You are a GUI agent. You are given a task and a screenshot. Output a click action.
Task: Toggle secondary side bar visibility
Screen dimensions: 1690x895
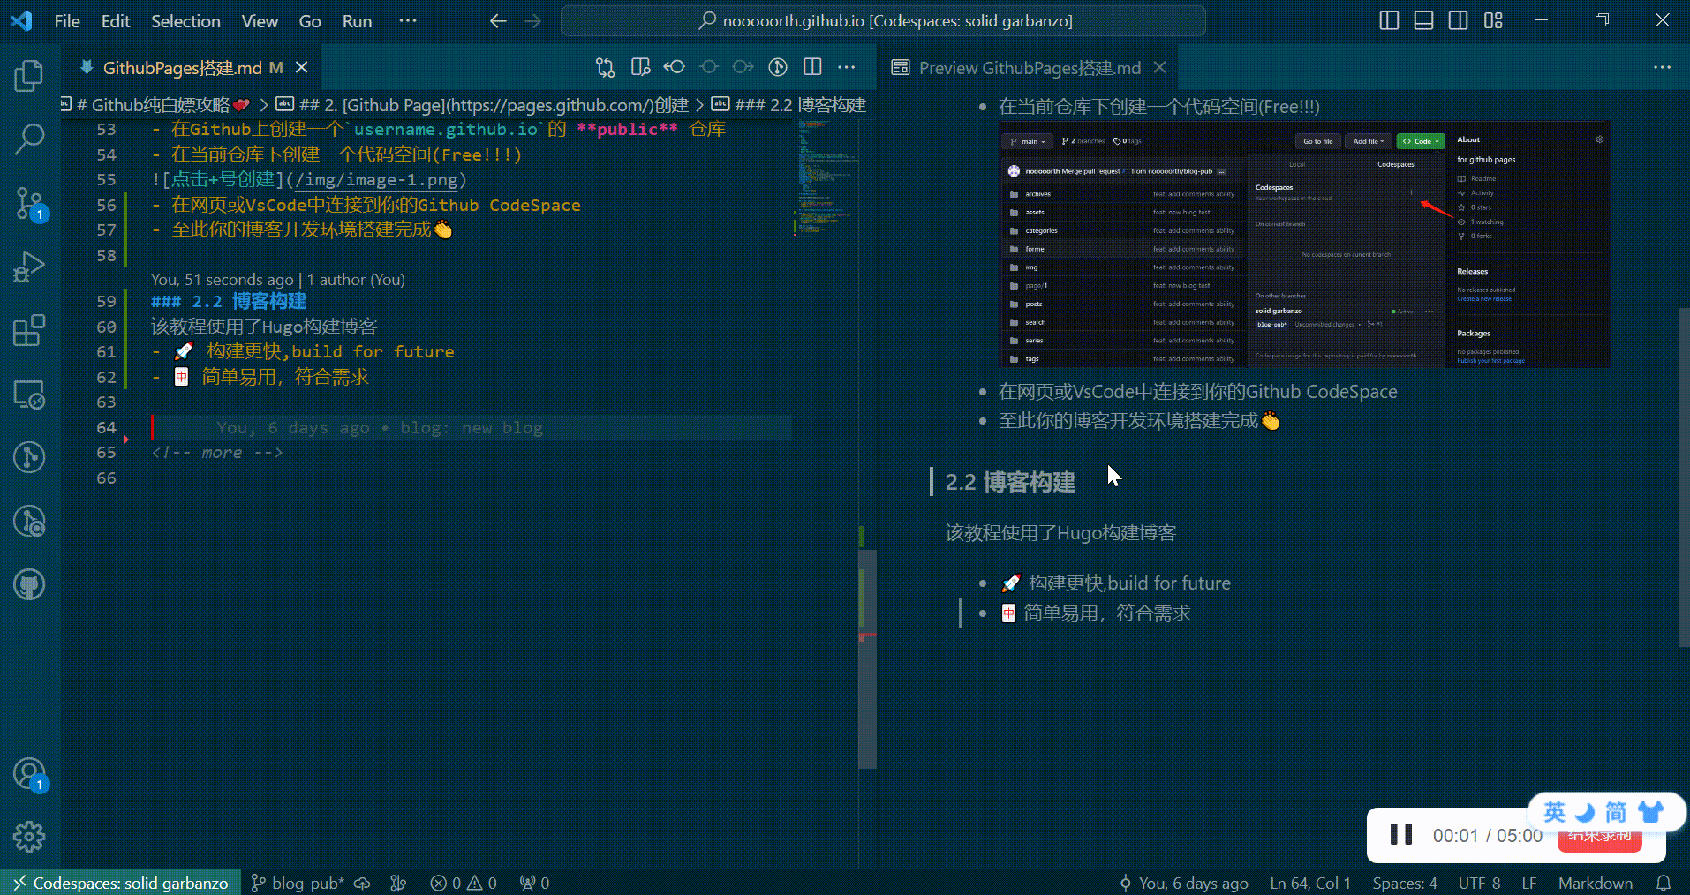pos(1459,20)
